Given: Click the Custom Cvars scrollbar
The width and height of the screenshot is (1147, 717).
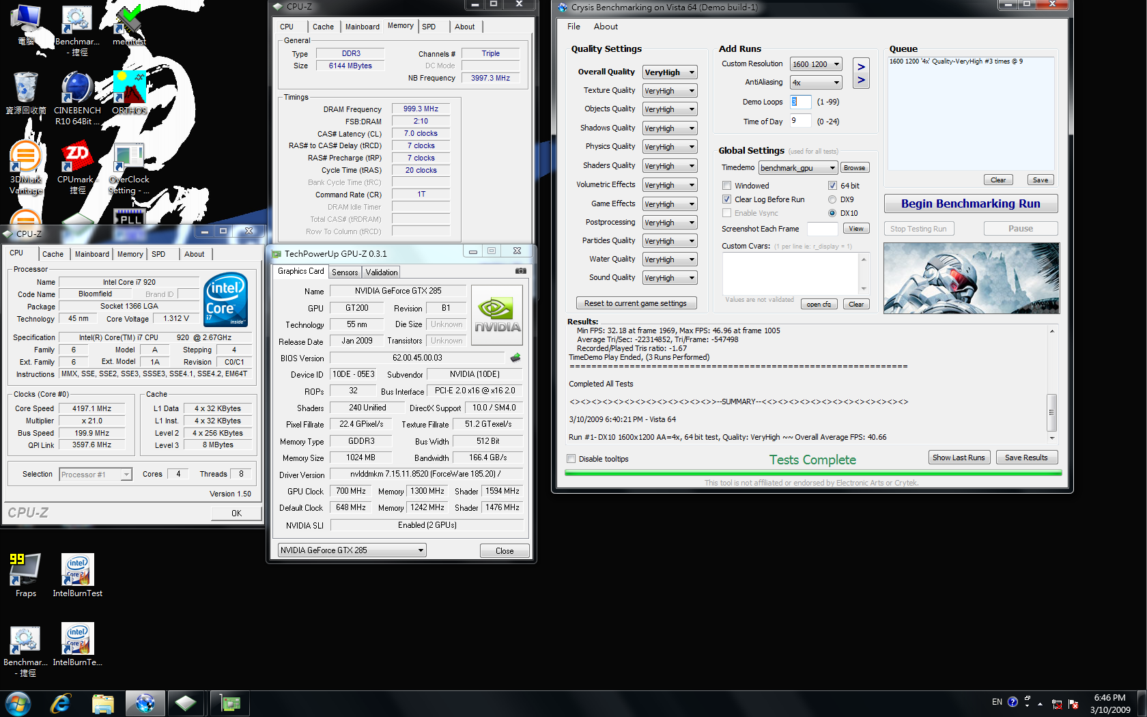Looking at the screenshot, I should click(x=864, y=274).
